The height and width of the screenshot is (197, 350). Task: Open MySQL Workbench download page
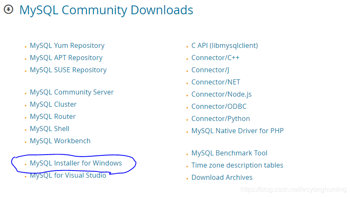click(x=60, y=141)
